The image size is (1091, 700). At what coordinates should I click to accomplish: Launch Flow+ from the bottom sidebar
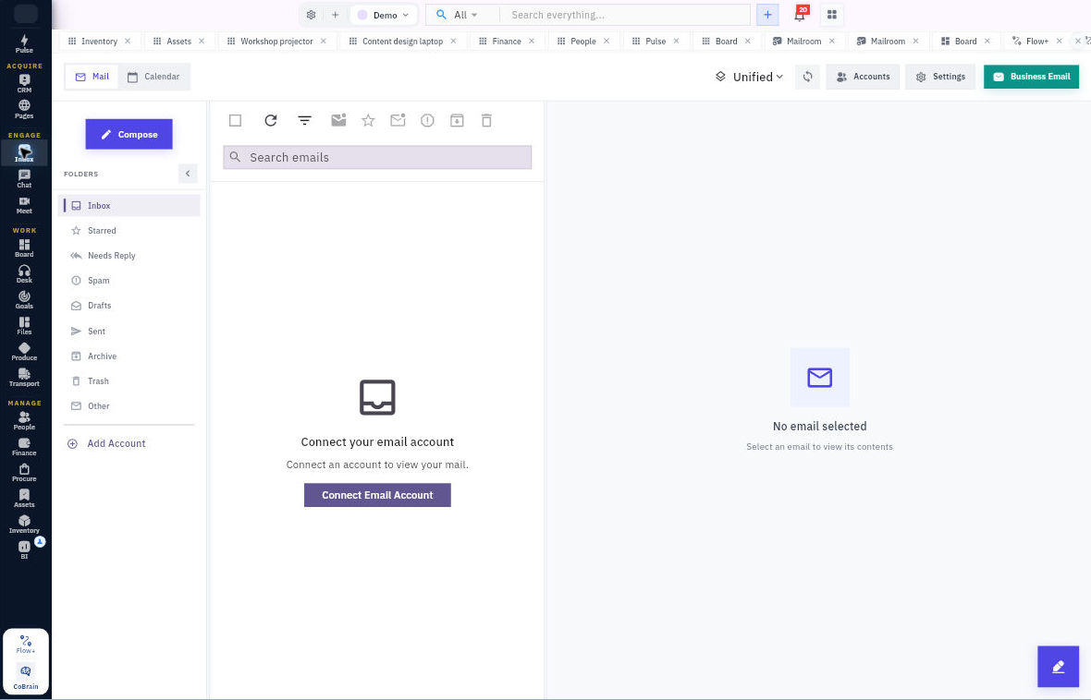(26, 644)
